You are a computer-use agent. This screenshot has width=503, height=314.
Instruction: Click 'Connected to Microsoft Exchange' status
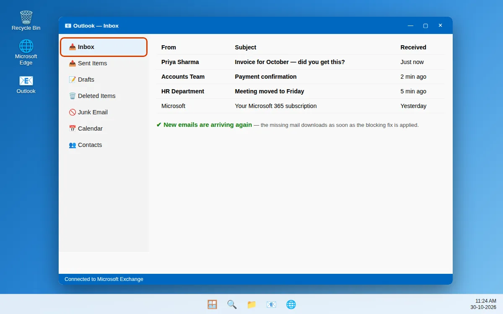pyautogui.click(x=104, y=279)
